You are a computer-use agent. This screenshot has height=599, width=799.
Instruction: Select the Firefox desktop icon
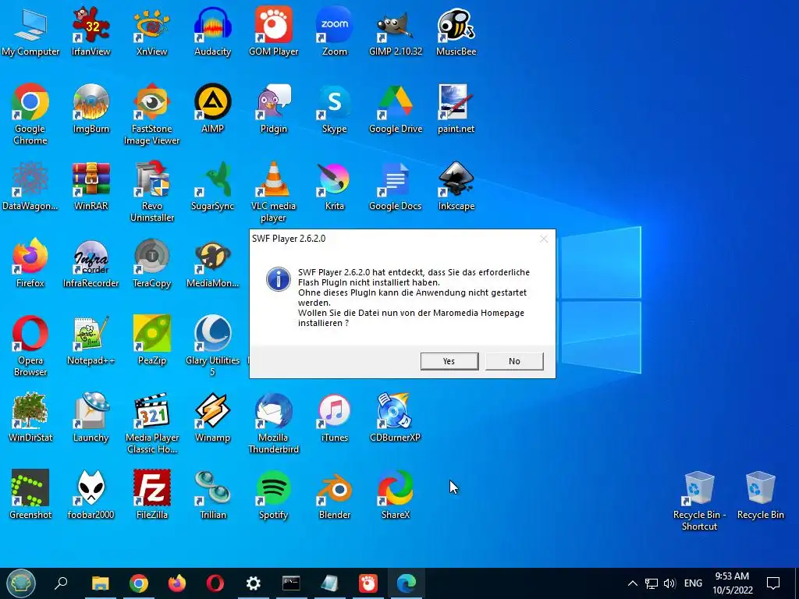pyautogui.click(x=30, y=264)
